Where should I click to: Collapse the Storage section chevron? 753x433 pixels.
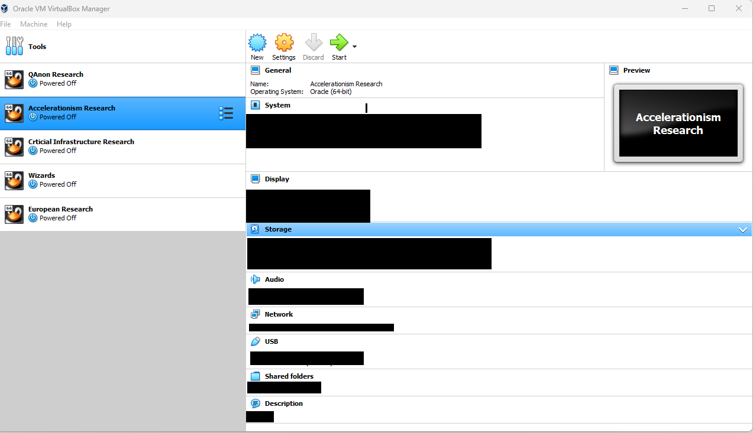[x=743, y=230]
